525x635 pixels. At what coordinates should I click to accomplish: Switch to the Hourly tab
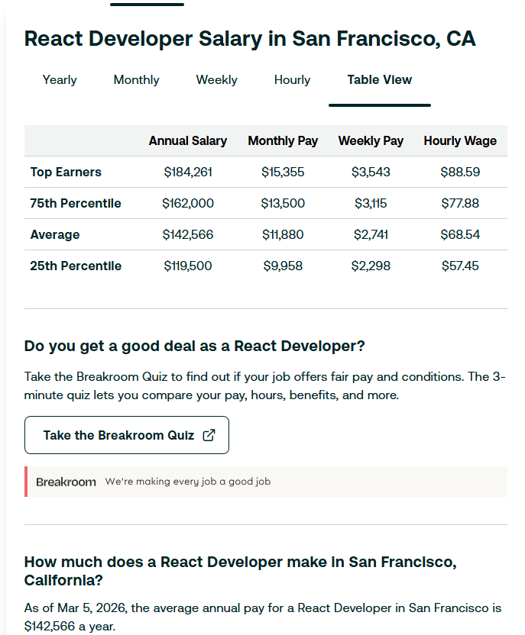[x=292, y=80]
